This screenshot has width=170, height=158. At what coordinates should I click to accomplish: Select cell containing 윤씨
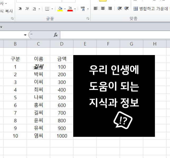tap(39, 120)
